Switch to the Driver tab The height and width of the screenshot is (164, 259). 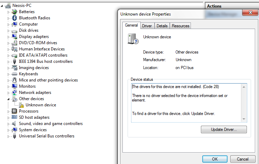[147, 26]
